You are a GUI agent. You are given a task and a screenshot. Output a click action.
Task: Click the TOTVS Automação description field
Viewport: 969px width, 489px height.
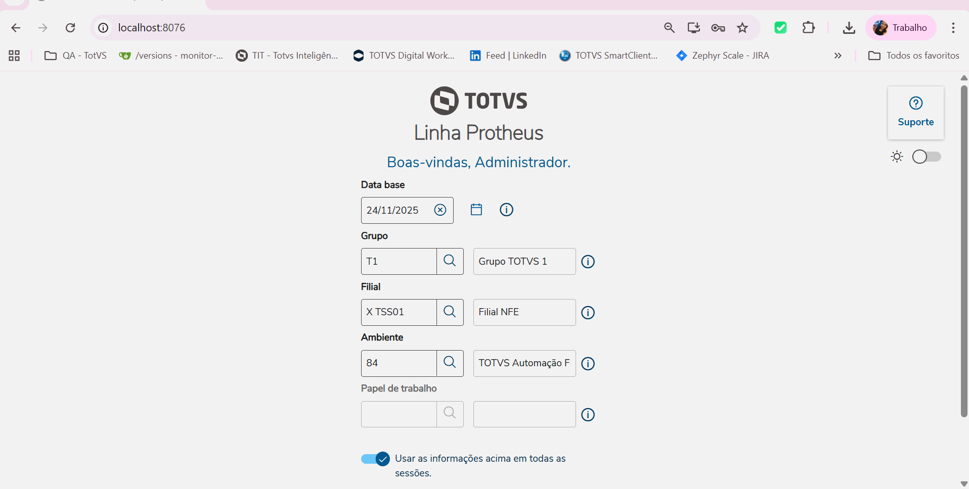click(524, 363)
